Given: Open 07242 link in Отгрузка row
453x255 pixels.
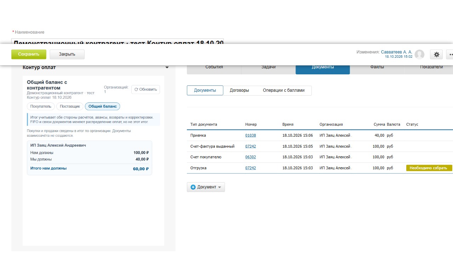Looking at the screenshot, I should point(251,168).
